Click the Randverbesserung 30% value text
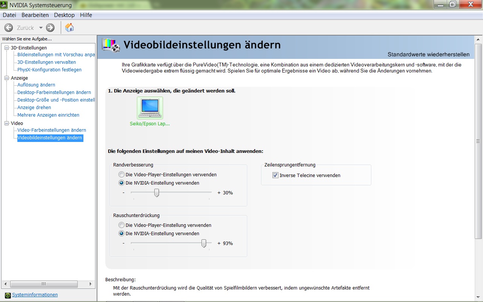483x302 pixels. pyautogui.click(x=228, y=193)
